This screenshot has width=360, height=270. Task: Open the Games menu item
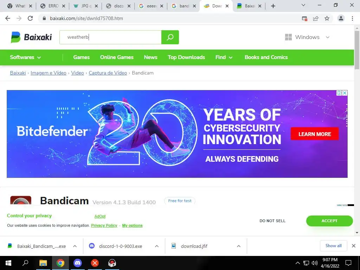click(82, 57)
